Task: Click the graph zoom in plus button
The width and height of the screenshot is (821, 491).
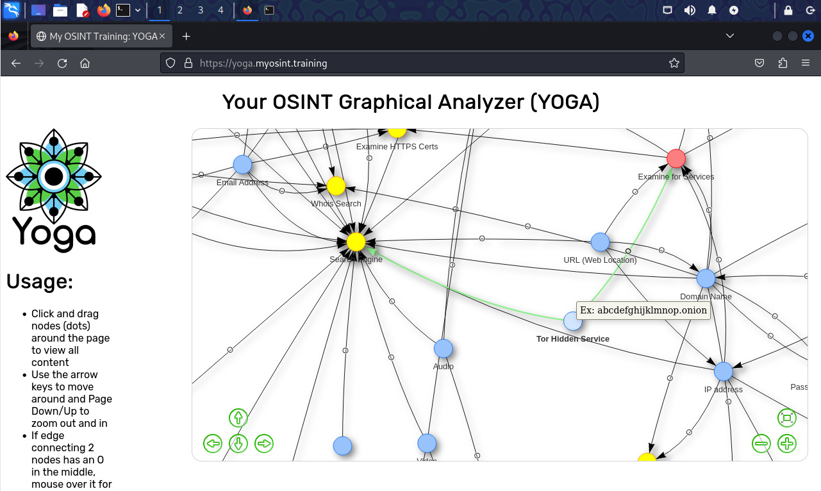Action: (x=786, y=443)
